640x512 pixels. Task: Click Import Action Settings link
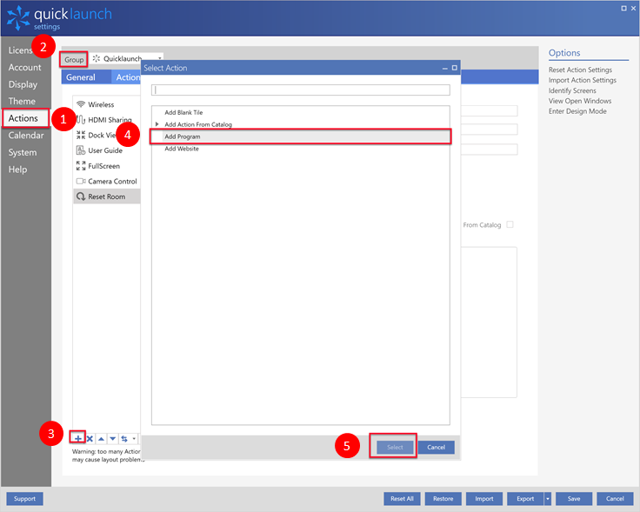click(x=582, y=80)
